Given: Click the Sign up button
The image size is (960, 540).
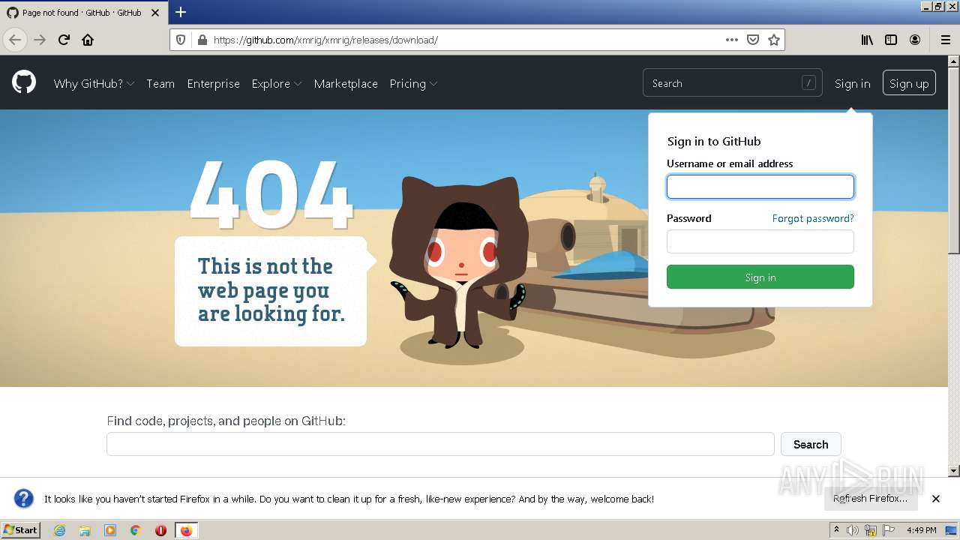Looking at the screenshot, I should [909, 83].
